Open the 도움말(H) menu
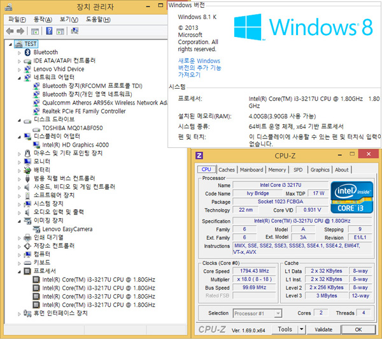Screen dimensions: 382x340 [x=98, y=19]
